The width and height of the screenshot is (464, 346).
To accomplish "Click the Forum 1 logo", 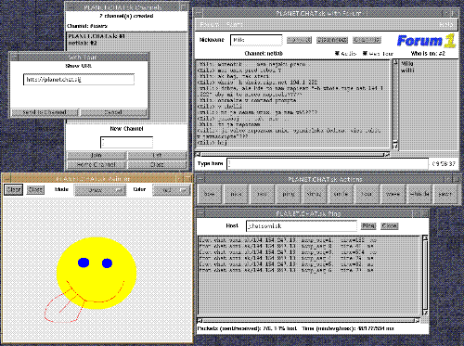I will coord(426,41).
